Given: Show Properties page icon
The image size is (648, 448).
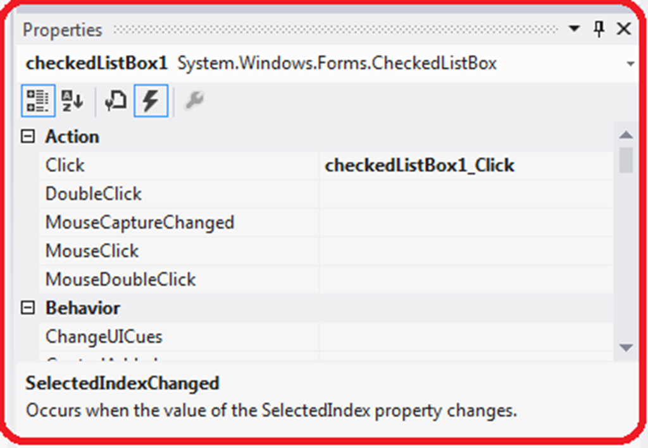Looking at the screenshot, I should point(115,101).
